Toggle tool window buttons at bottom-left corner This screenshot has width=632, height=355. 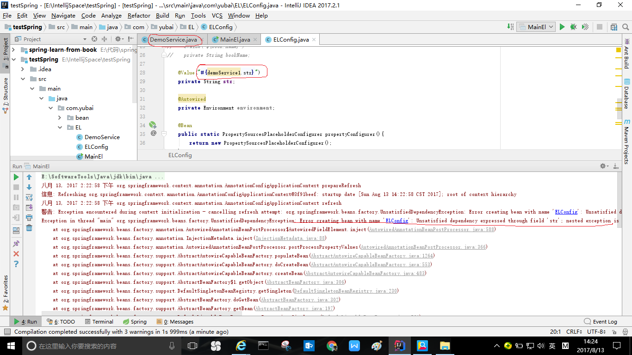7,332
